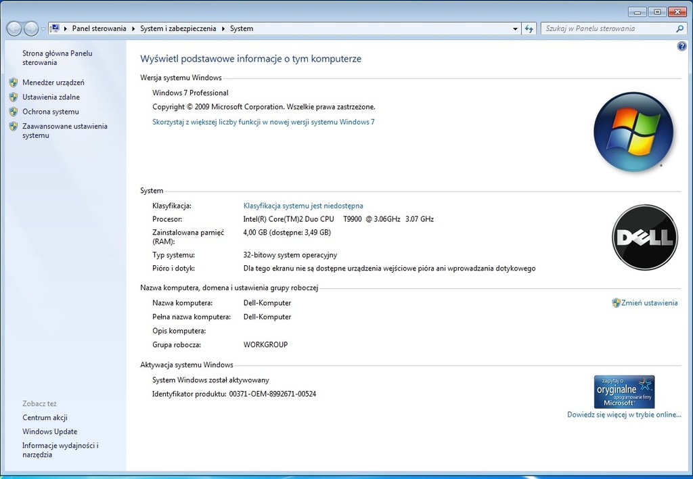Open Menedżer urządzeń link
The image size is (693, 479).
tap(53, 83)
